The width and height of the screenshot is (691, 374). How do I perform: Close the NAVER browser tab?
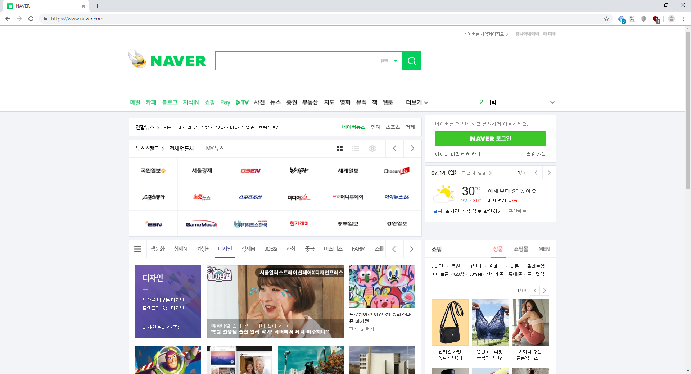pyautogui.click(x=83, y=6)
